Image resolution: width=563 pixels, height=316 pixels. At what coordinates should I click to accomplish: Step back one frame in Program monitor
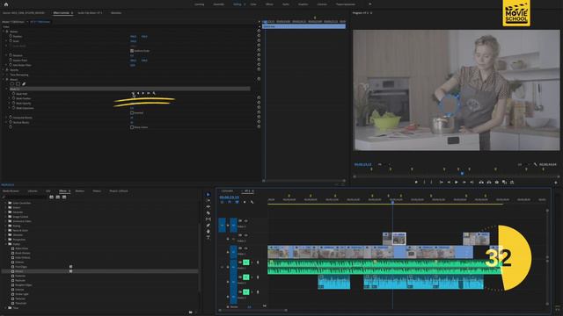[x=449, y=182]
